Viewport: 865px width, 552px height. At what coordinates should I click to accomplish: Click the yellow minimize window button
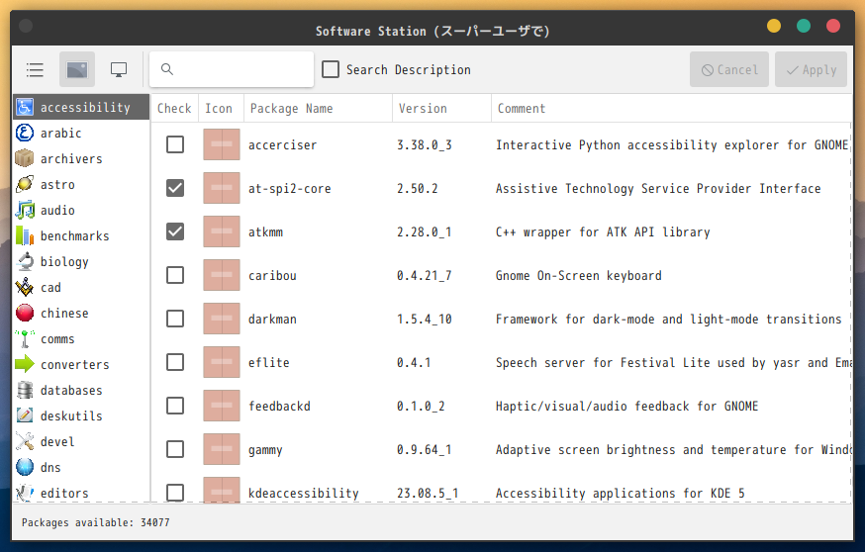[774, 26]
